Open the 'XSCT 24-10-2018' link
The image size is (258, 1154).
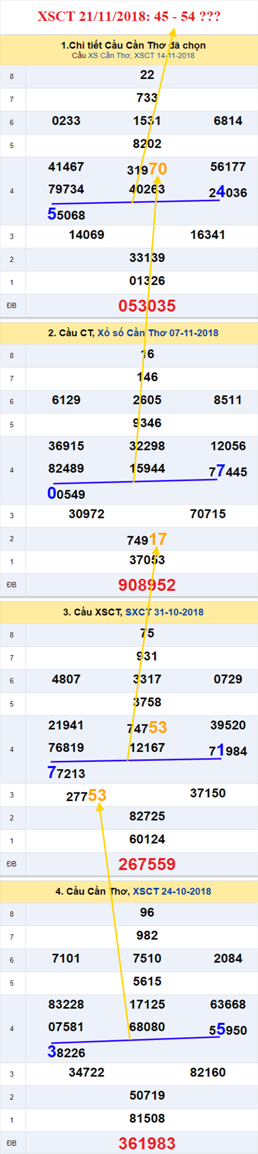pyautogui.click(x=172, y=891)
